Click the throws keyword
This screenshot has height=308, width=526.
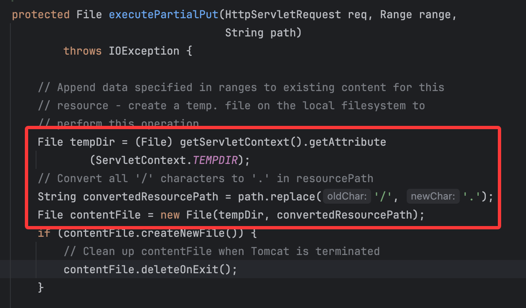[82, 51]
